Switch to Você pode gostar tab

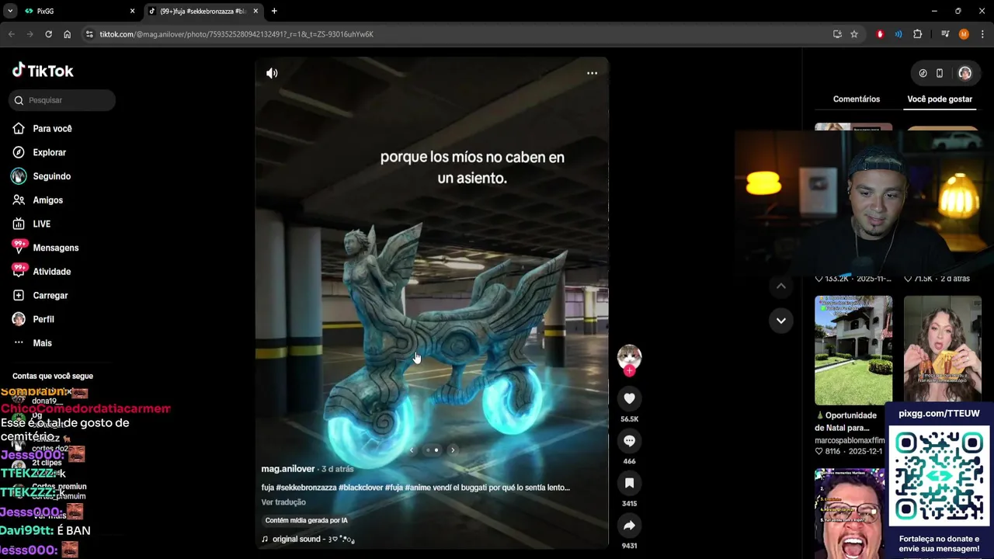pyautogui.click(x=940, y=99)
